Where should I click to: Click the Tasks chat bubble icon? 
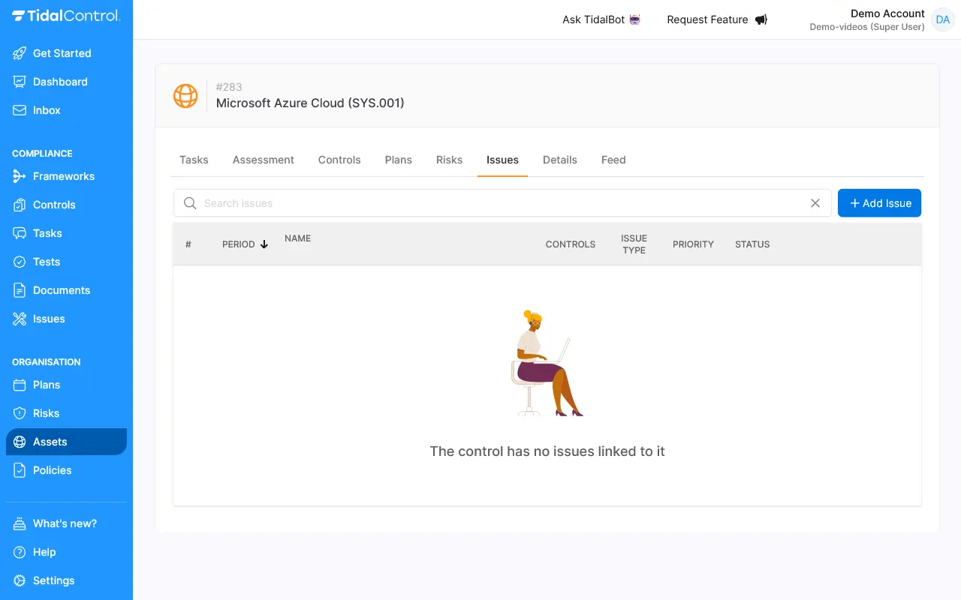click(20, 233)
